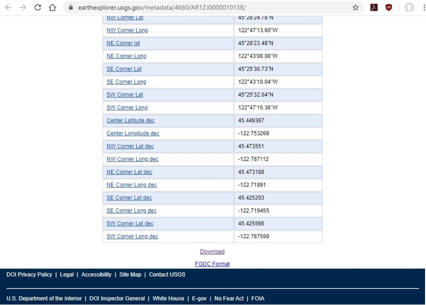Navigate back to the previous page
This screenshot has width=426, height=305.
pos(9,8)
